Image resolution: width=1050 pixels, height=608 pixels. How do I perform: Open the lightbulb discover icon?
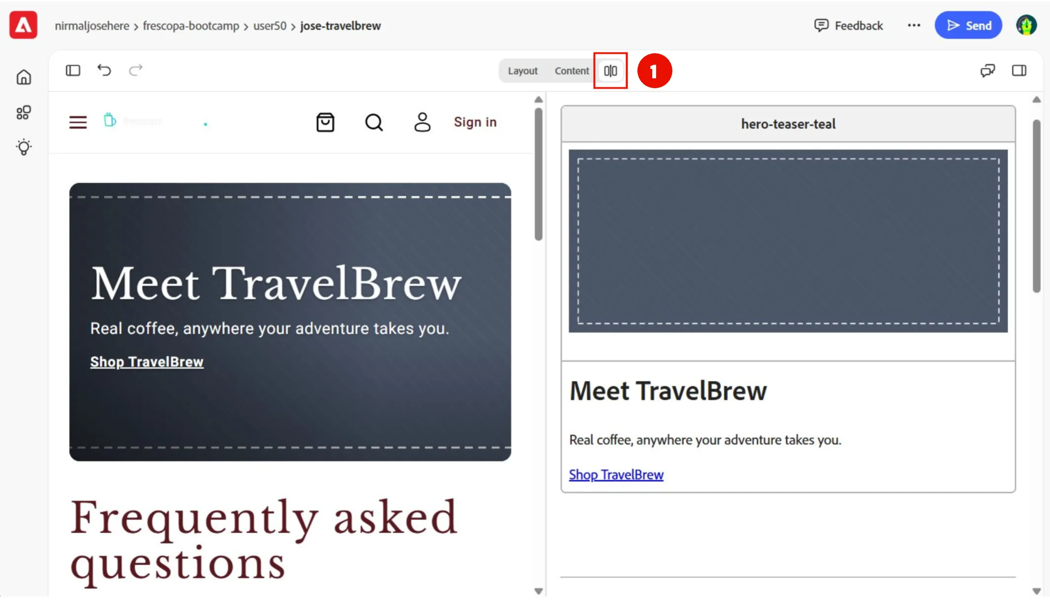tap(24, 147)
